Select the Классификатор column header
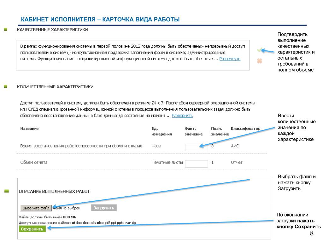The width and height of the screenshot is (323, 242). coord(245,129)
